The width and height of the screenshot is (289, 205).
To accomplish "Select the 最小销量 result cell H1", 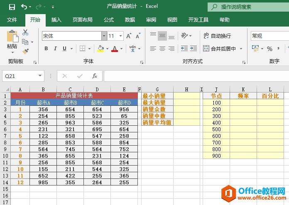I will click(186, 96).
